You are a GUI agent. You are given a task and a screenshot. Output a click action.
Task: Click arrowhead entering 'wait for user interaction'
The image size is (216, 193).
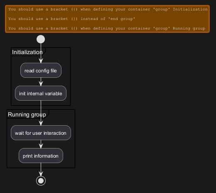(x=41, y=123)
